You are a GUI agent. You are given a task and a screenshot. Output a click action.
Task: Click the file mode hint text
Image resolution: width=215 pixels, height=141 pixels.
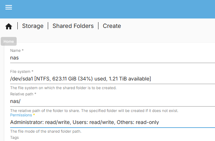46,131
